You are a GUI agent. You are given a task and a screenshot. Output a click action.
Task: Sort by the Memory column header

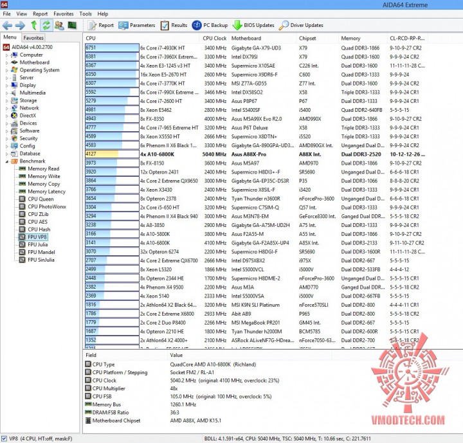pyautogui.click(x=363, y=38)
